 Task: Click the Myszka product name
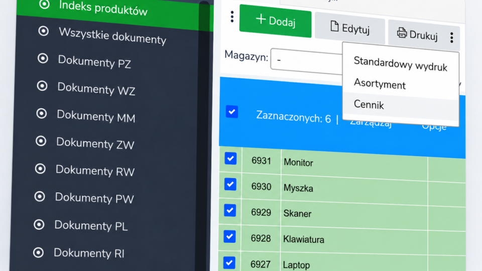(x=298, y=188)
